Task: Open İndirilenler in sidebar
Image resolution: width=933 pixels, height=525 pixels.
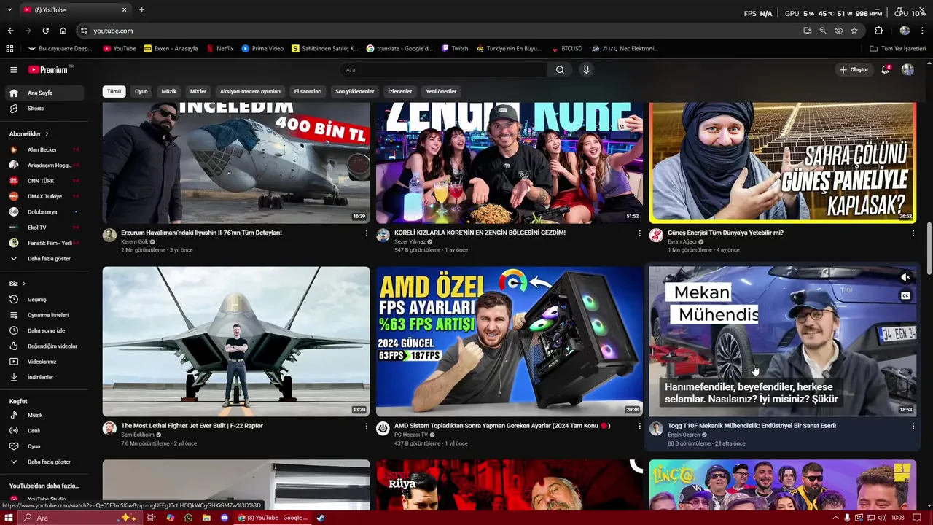Action: click(x=46, y=377)
